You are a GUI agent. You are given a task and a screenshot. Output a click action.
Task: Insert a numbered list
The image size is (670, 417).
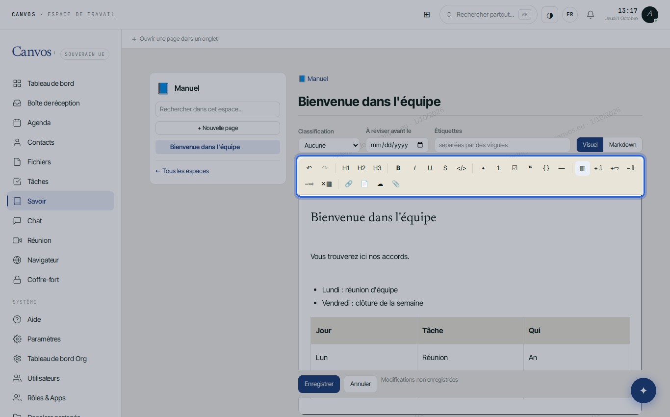tap(499, 168)
